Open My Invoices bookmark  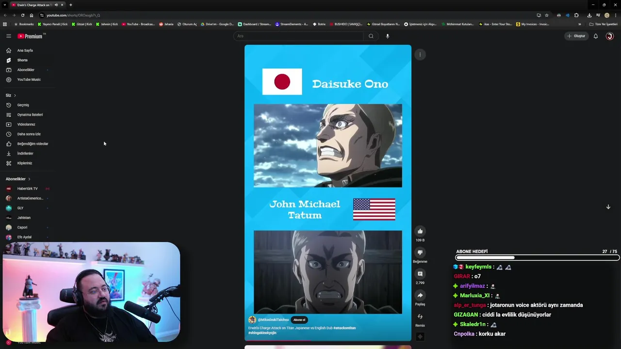pyautogui.click(x=533, y=24)
